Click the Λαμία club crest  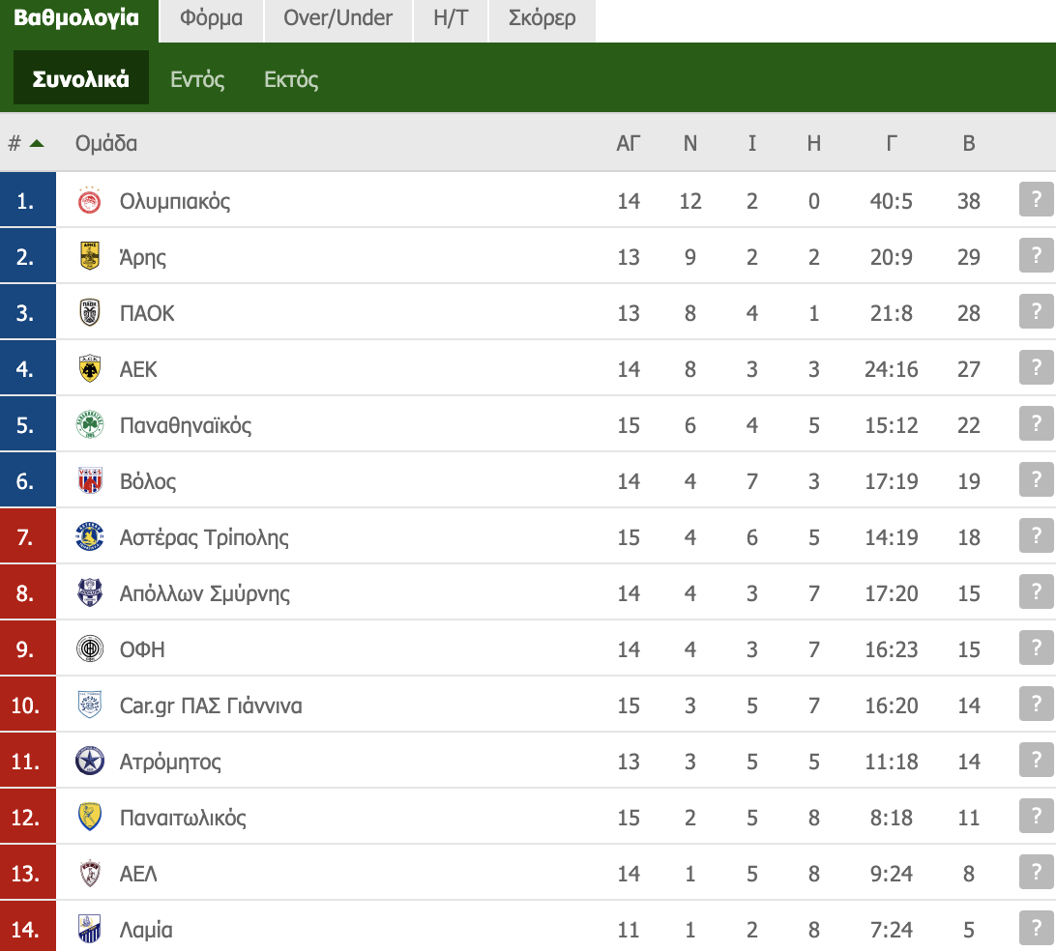point(89,930)
